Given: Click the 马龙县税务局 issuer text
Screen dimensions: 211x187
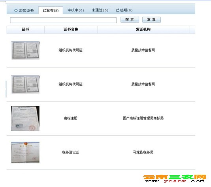Looking at the screenshot, I should click(143, 152).
